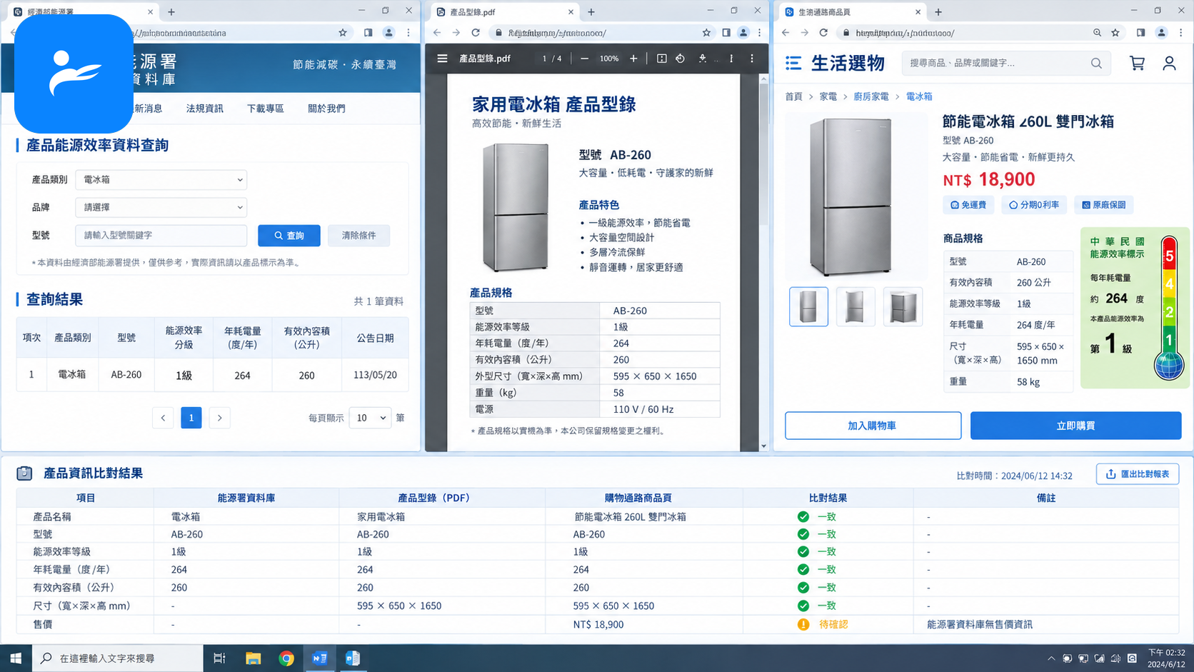This screenshot has width=1194, height=672.
Task: Click the blue 查詢 search button
Action: point(289,236)
